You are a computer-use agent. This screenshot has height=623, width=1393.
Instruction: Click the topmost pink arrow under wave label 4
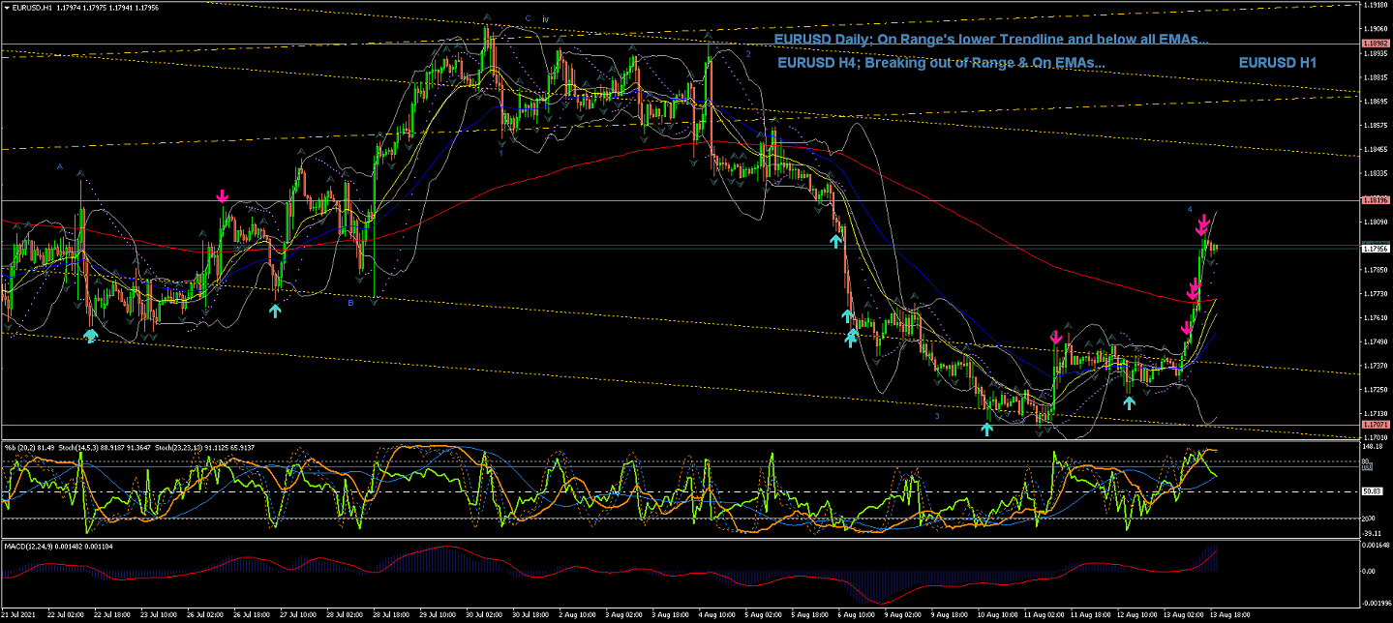tap(1201, 222)
